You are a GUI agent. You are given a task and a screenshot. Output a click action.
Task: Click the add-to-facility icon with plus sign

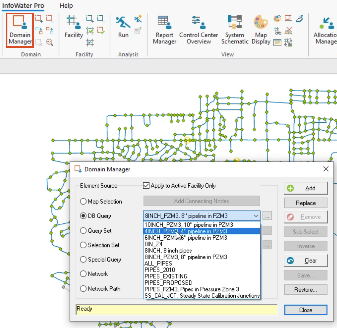[x=90, y=19]
